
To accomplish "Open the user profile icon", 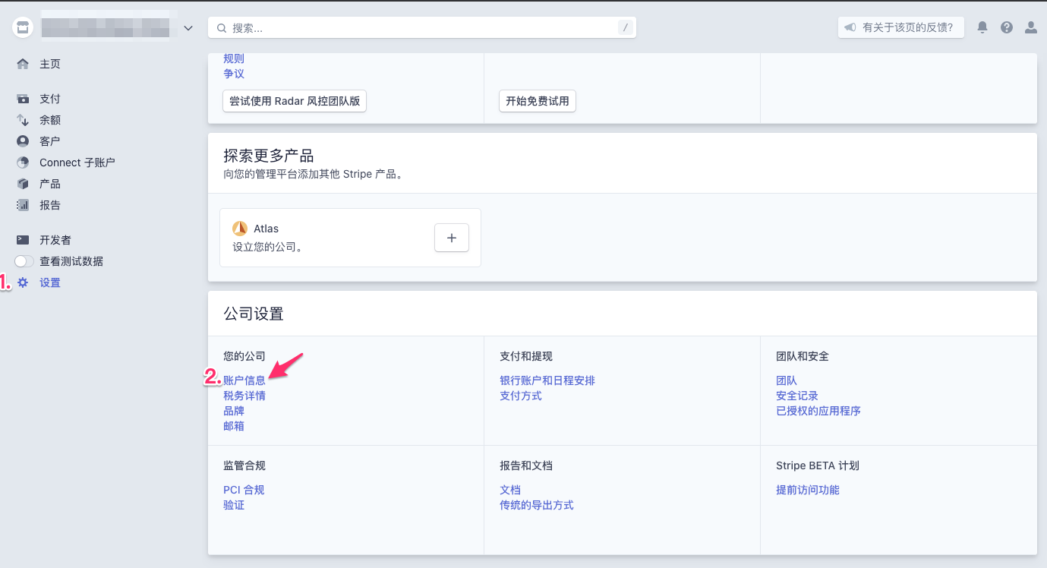I will pos(1030,27).
